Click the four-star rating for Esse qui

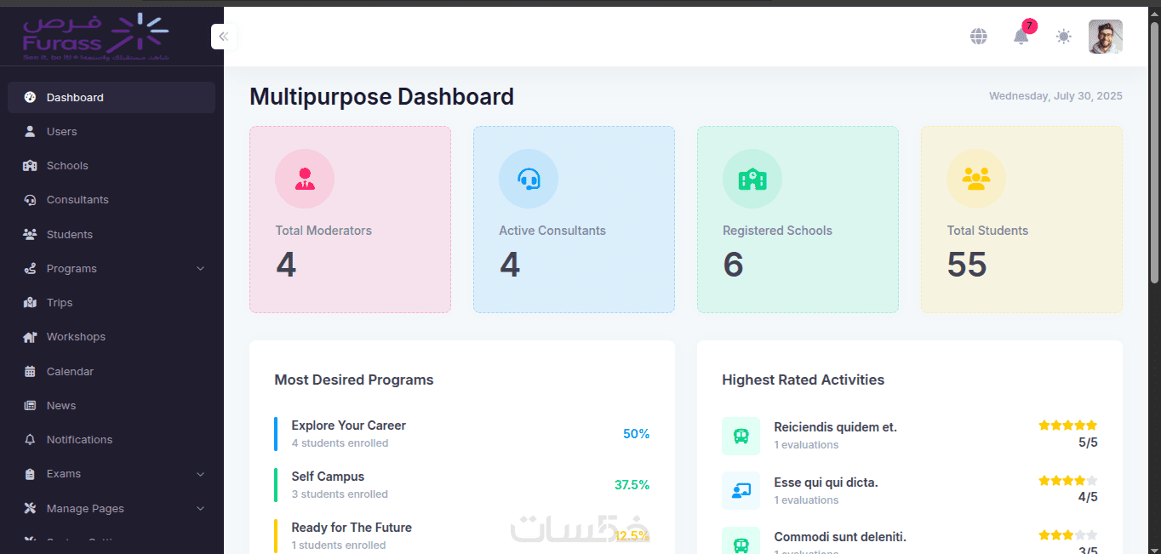coord(1068,481)
